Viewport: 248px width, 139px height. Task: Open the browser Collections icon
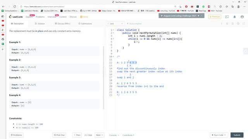[x=232, y=7]
